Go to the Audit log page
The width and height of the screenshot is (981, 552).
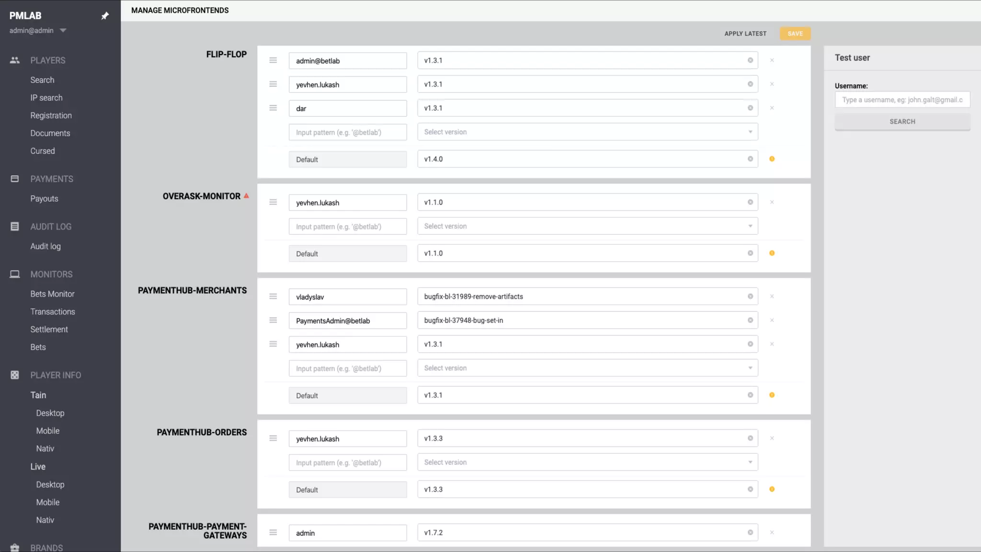tap(46, 246)
